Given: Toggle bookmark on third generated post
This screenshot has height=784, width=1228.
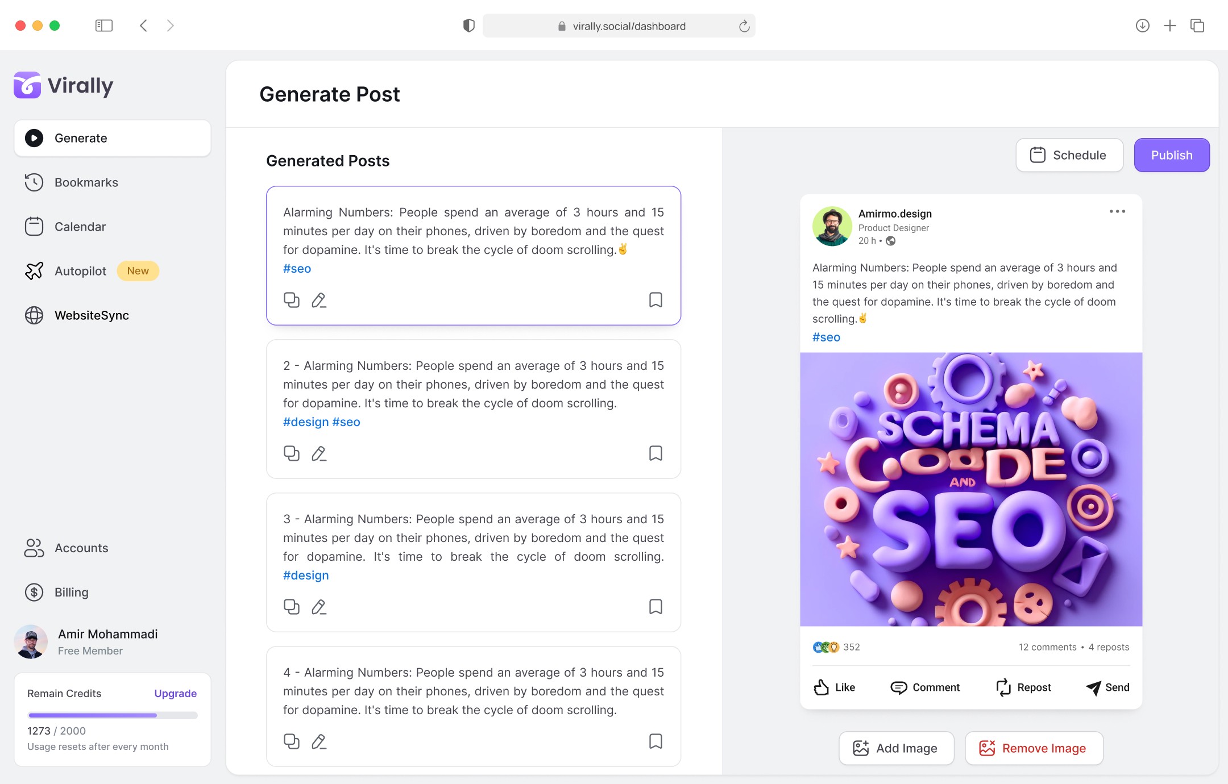Looking at the screenshot, I should coord(656,607).
